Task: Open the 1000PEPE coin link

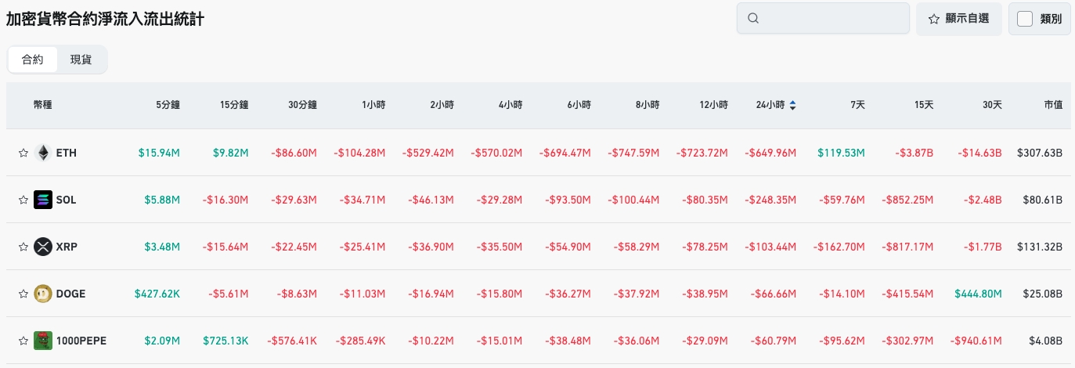Action: tap(81, 341)
